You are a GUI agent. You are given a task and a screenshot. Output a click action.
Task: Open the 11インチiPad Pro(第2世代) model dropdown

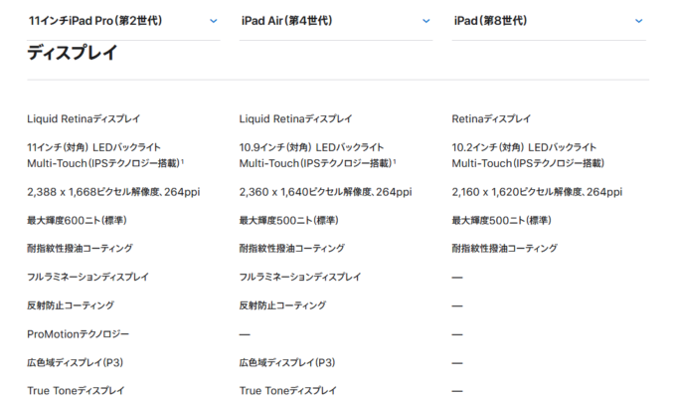123,21
